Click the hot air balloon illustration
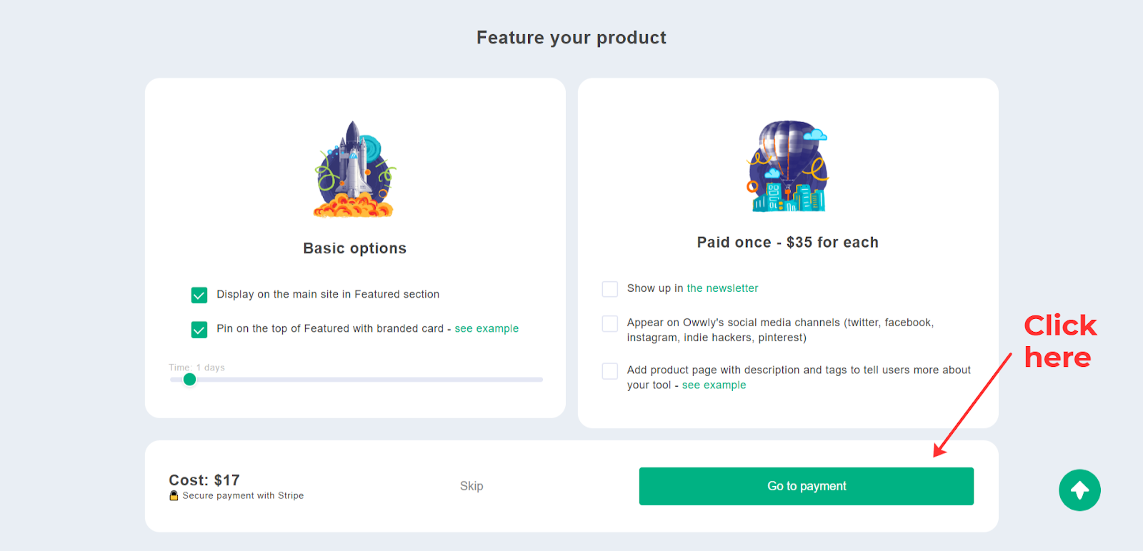 [x=788, y=166]
